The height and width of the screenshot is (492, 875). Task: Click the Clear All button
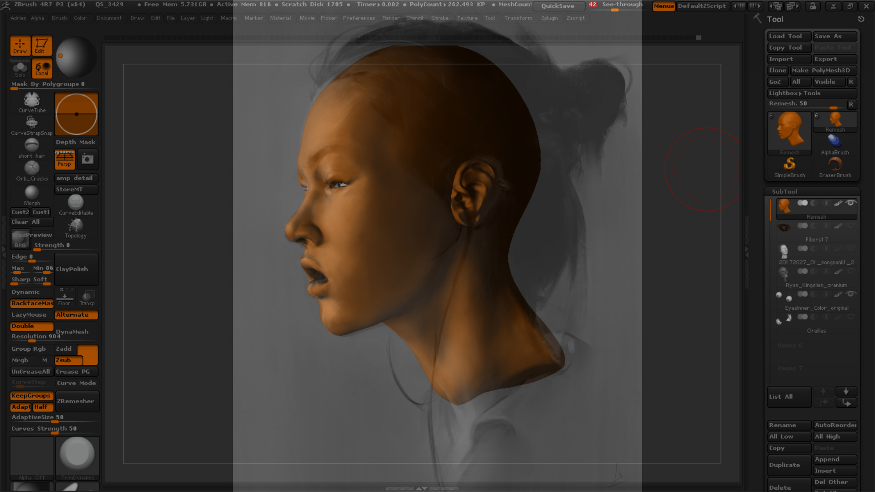pyautogui.click(x=32, y=222)
